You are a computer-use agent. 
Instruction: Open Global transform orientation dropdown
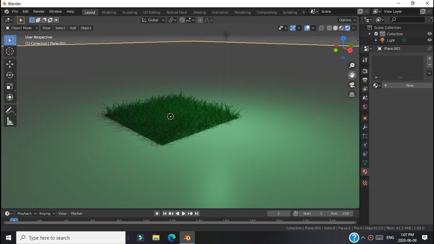[x=153, y=20]
